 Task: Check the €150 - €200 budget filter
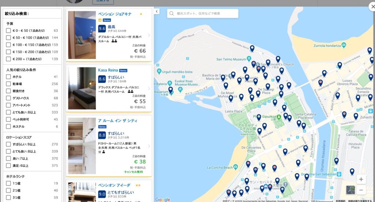pos(8,52)
